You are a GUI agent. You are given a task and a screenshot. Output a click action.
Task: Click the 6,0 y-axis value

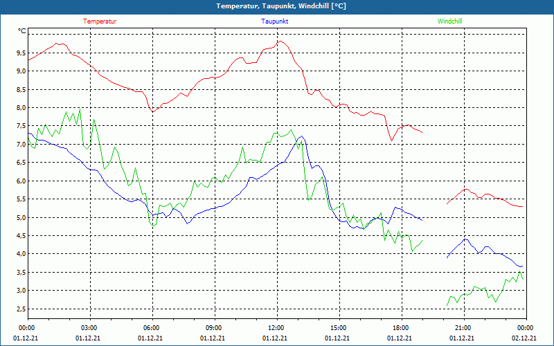click(x=21, y=181)
